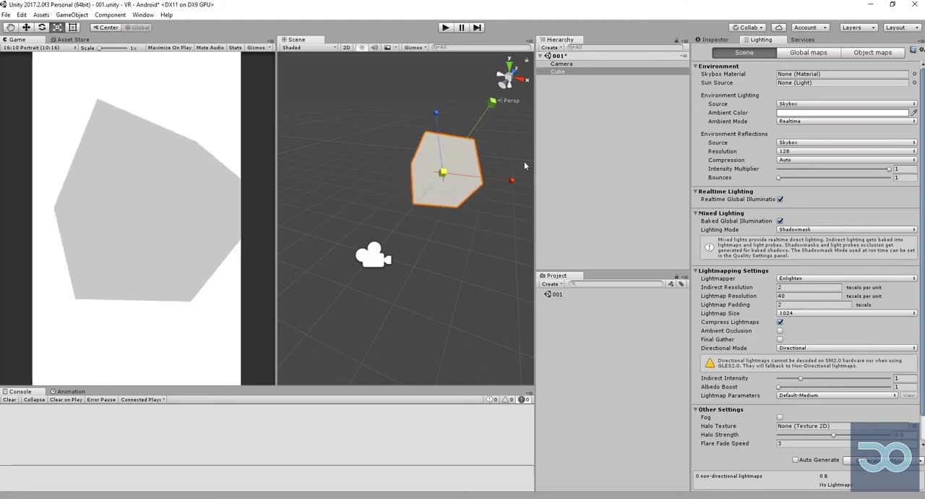
Task: Toggle scene audio speaker icon
Action: pos(374,48)
